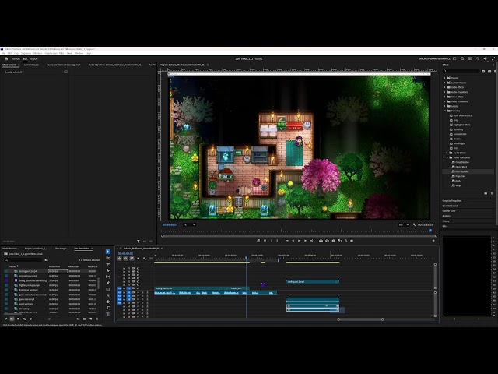Select the Rectangle tool

pyautogui.click(x=108, y=289)
